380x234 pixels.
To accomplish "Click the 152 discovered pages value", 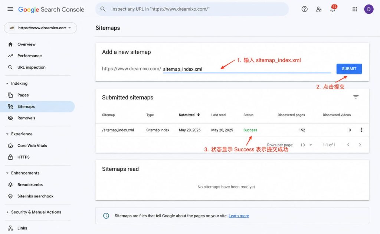I will (x=302, y=130).
